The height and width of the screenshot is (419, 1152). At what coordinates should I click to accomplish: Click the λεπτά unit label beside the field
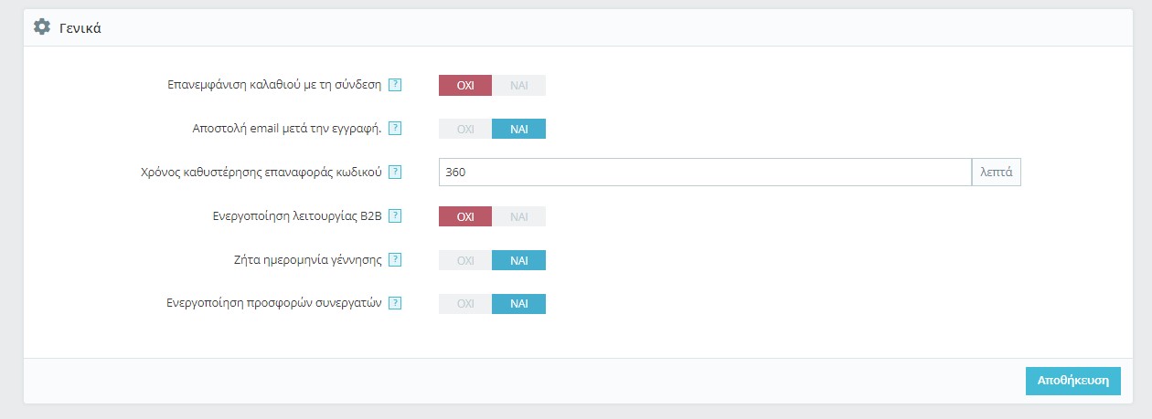[996, 172]
